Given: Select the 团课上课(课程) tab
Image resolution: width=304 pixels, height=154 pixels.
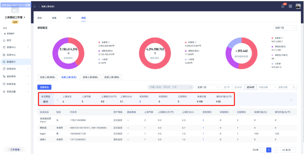Looking at the screenshot, I should [x=112, y=77].
